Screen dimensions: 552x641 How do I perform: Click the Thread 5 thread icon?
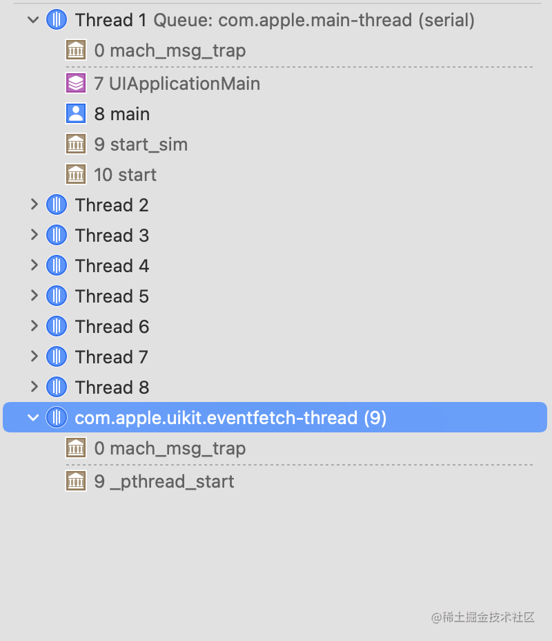click(x=57, y=296)
